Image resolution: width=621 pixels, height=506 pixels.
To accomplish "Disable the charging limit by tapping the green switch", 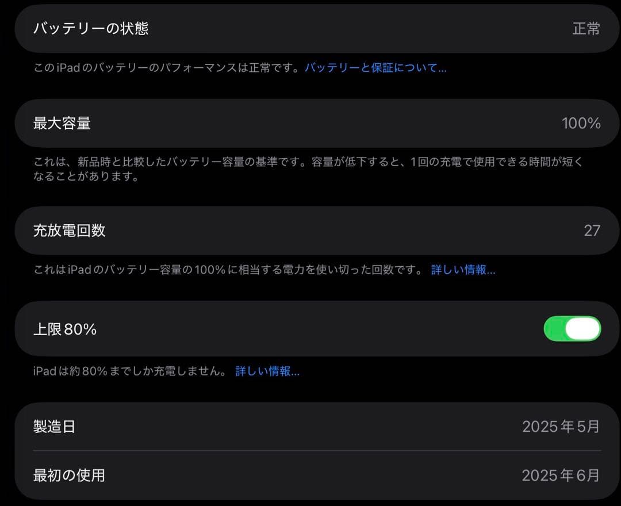I will (x=572, y=328).
